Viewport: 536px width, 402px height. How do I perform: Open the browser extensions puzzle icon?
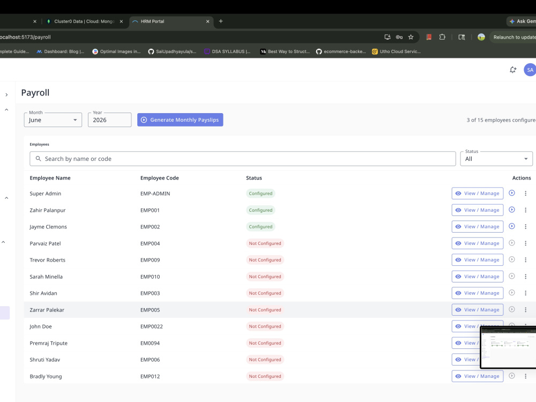click(442, 37)
